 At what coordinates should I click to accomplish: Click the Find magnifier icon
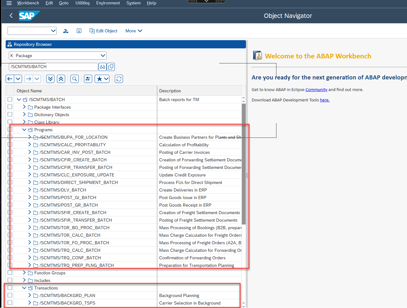pos(75,79)
